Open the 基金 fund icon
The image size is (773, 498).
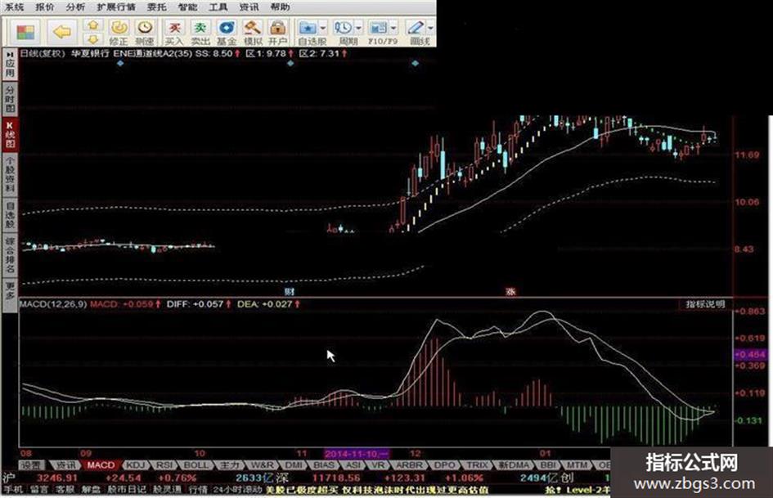(227, 28)
